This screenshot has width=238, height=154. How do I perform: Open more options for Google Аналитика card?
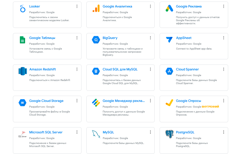(x=150, y=6)
